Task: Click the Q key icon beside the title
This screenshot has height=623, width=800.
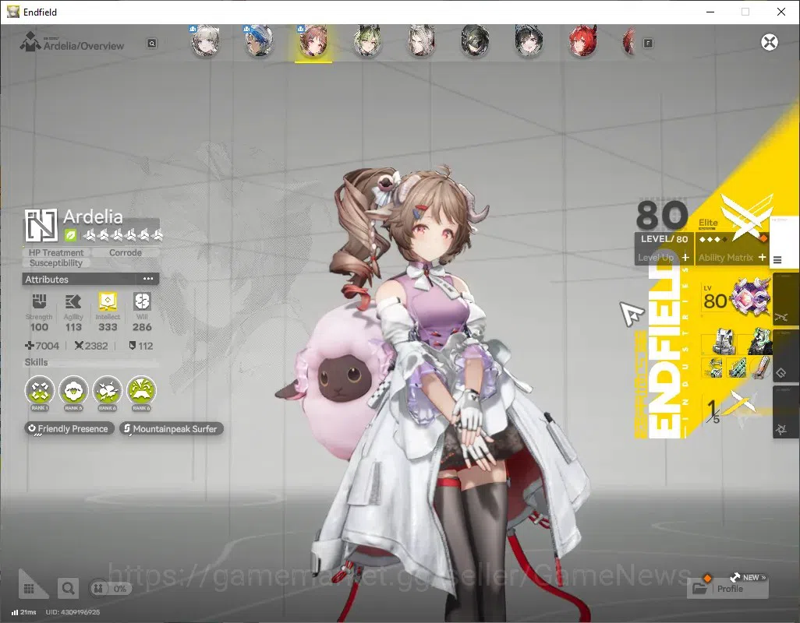Action: pyautogui.click(x=151, y=44)
